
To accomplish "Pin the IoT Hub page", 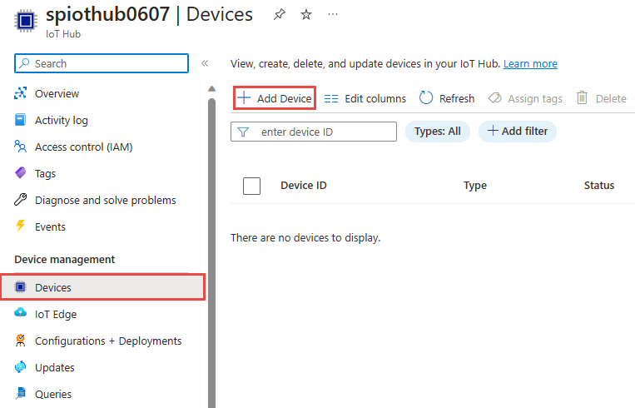I will (x=279, y=15).
